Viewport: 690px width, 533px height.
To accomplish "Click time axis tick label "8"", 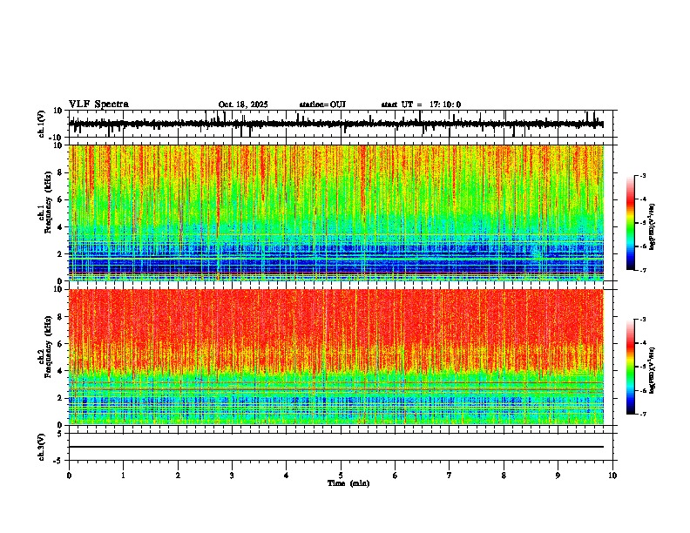I will pos(504,476).
